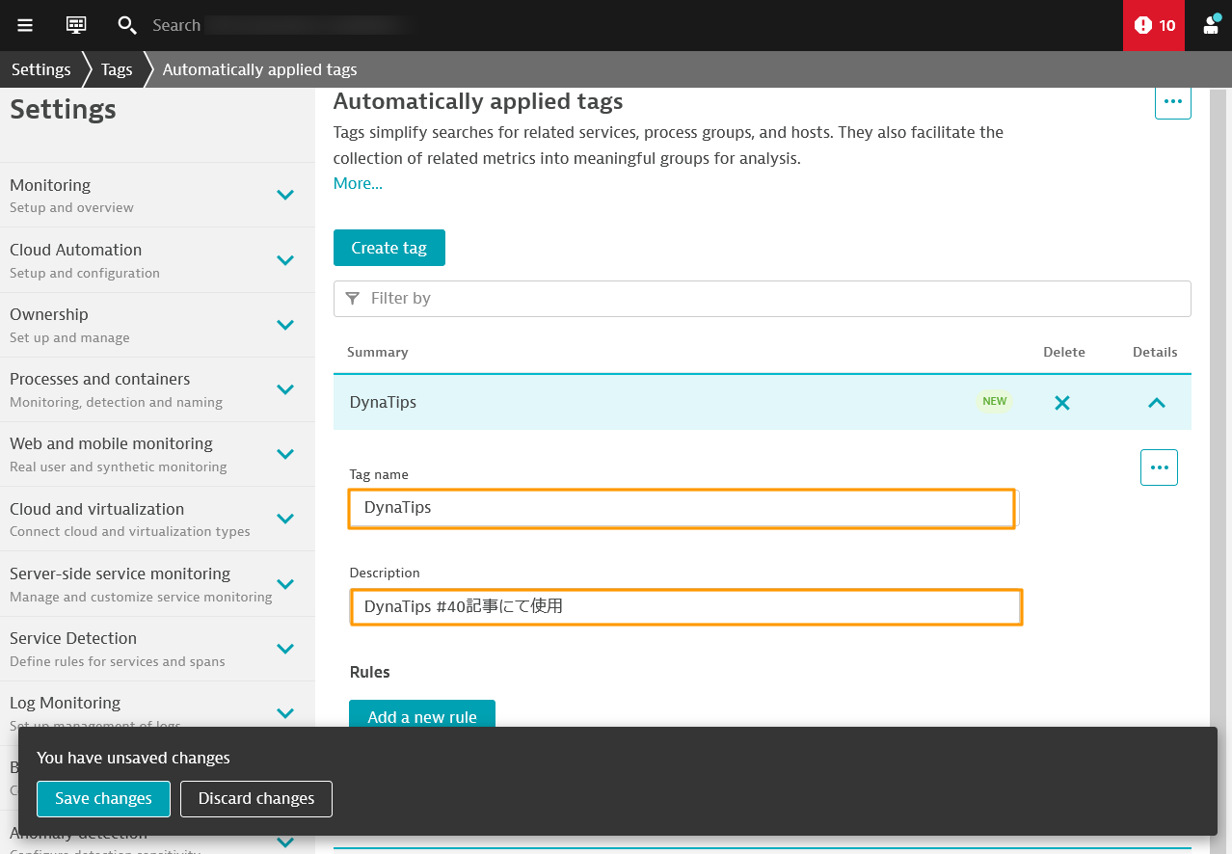
Task: Click the filter icon in the Filter by field
Action: pyautogui.click(x=354, y=298)
